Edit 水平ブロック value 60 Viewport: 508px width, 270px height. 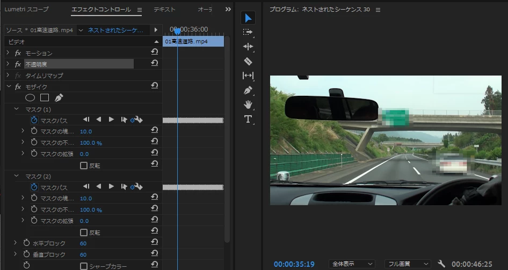click(83, 243)
